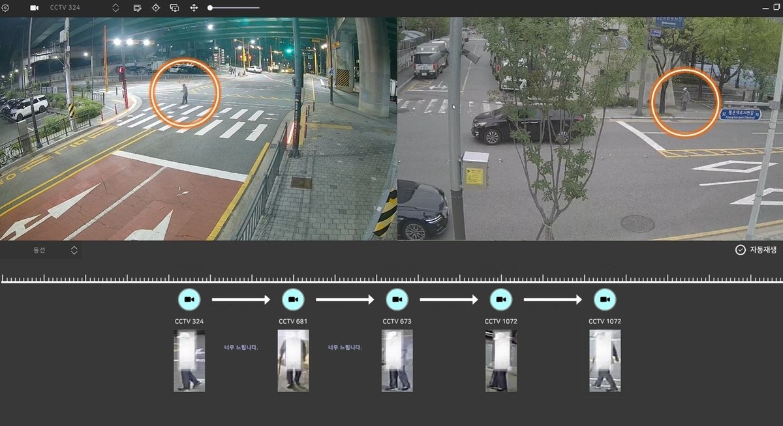Click the 자동재생 text label
This screenshot has width=783, height=426.
[763, 250]
